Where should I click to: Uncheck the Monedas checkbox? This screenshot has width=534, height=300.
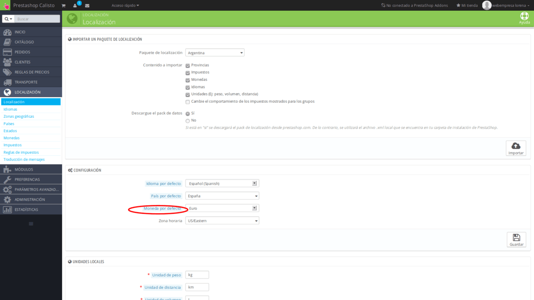[x=188, y=80]
